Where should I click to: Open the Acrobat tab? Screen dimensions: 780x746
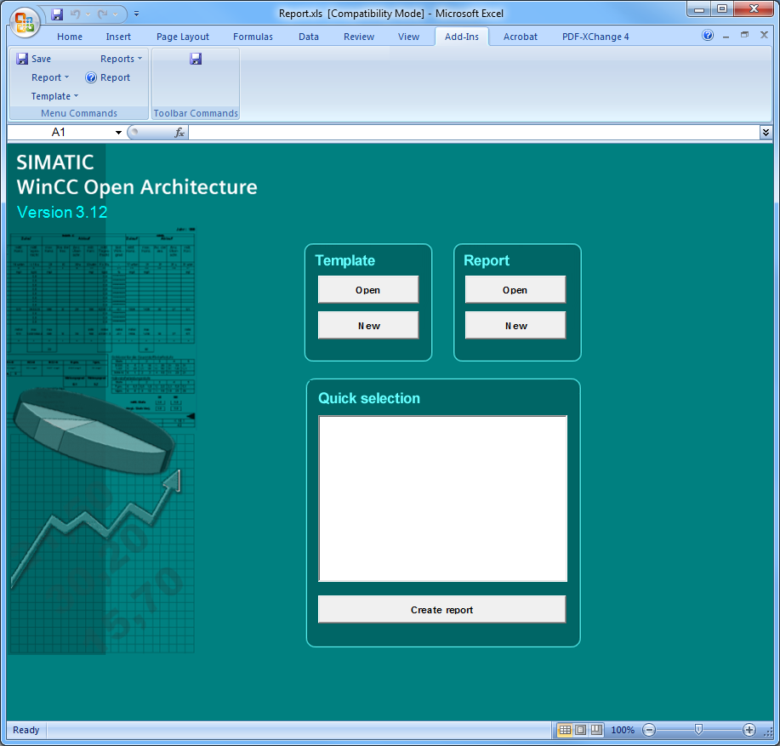521,37
